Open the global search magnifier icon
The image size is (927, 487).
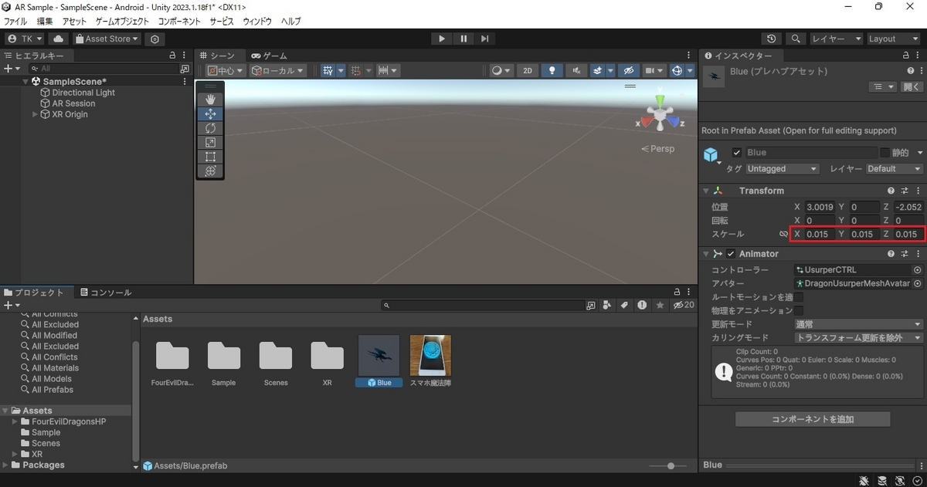point(795,39)
